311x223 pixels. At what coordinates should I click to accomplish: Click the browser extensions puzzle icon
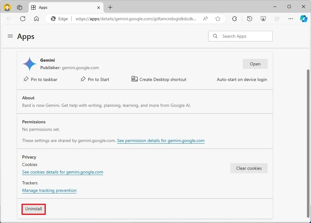[234, 19]
